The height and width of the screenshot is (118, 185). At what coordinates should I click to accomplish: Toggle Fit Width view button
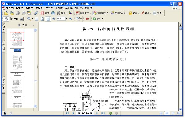[48, 19]
